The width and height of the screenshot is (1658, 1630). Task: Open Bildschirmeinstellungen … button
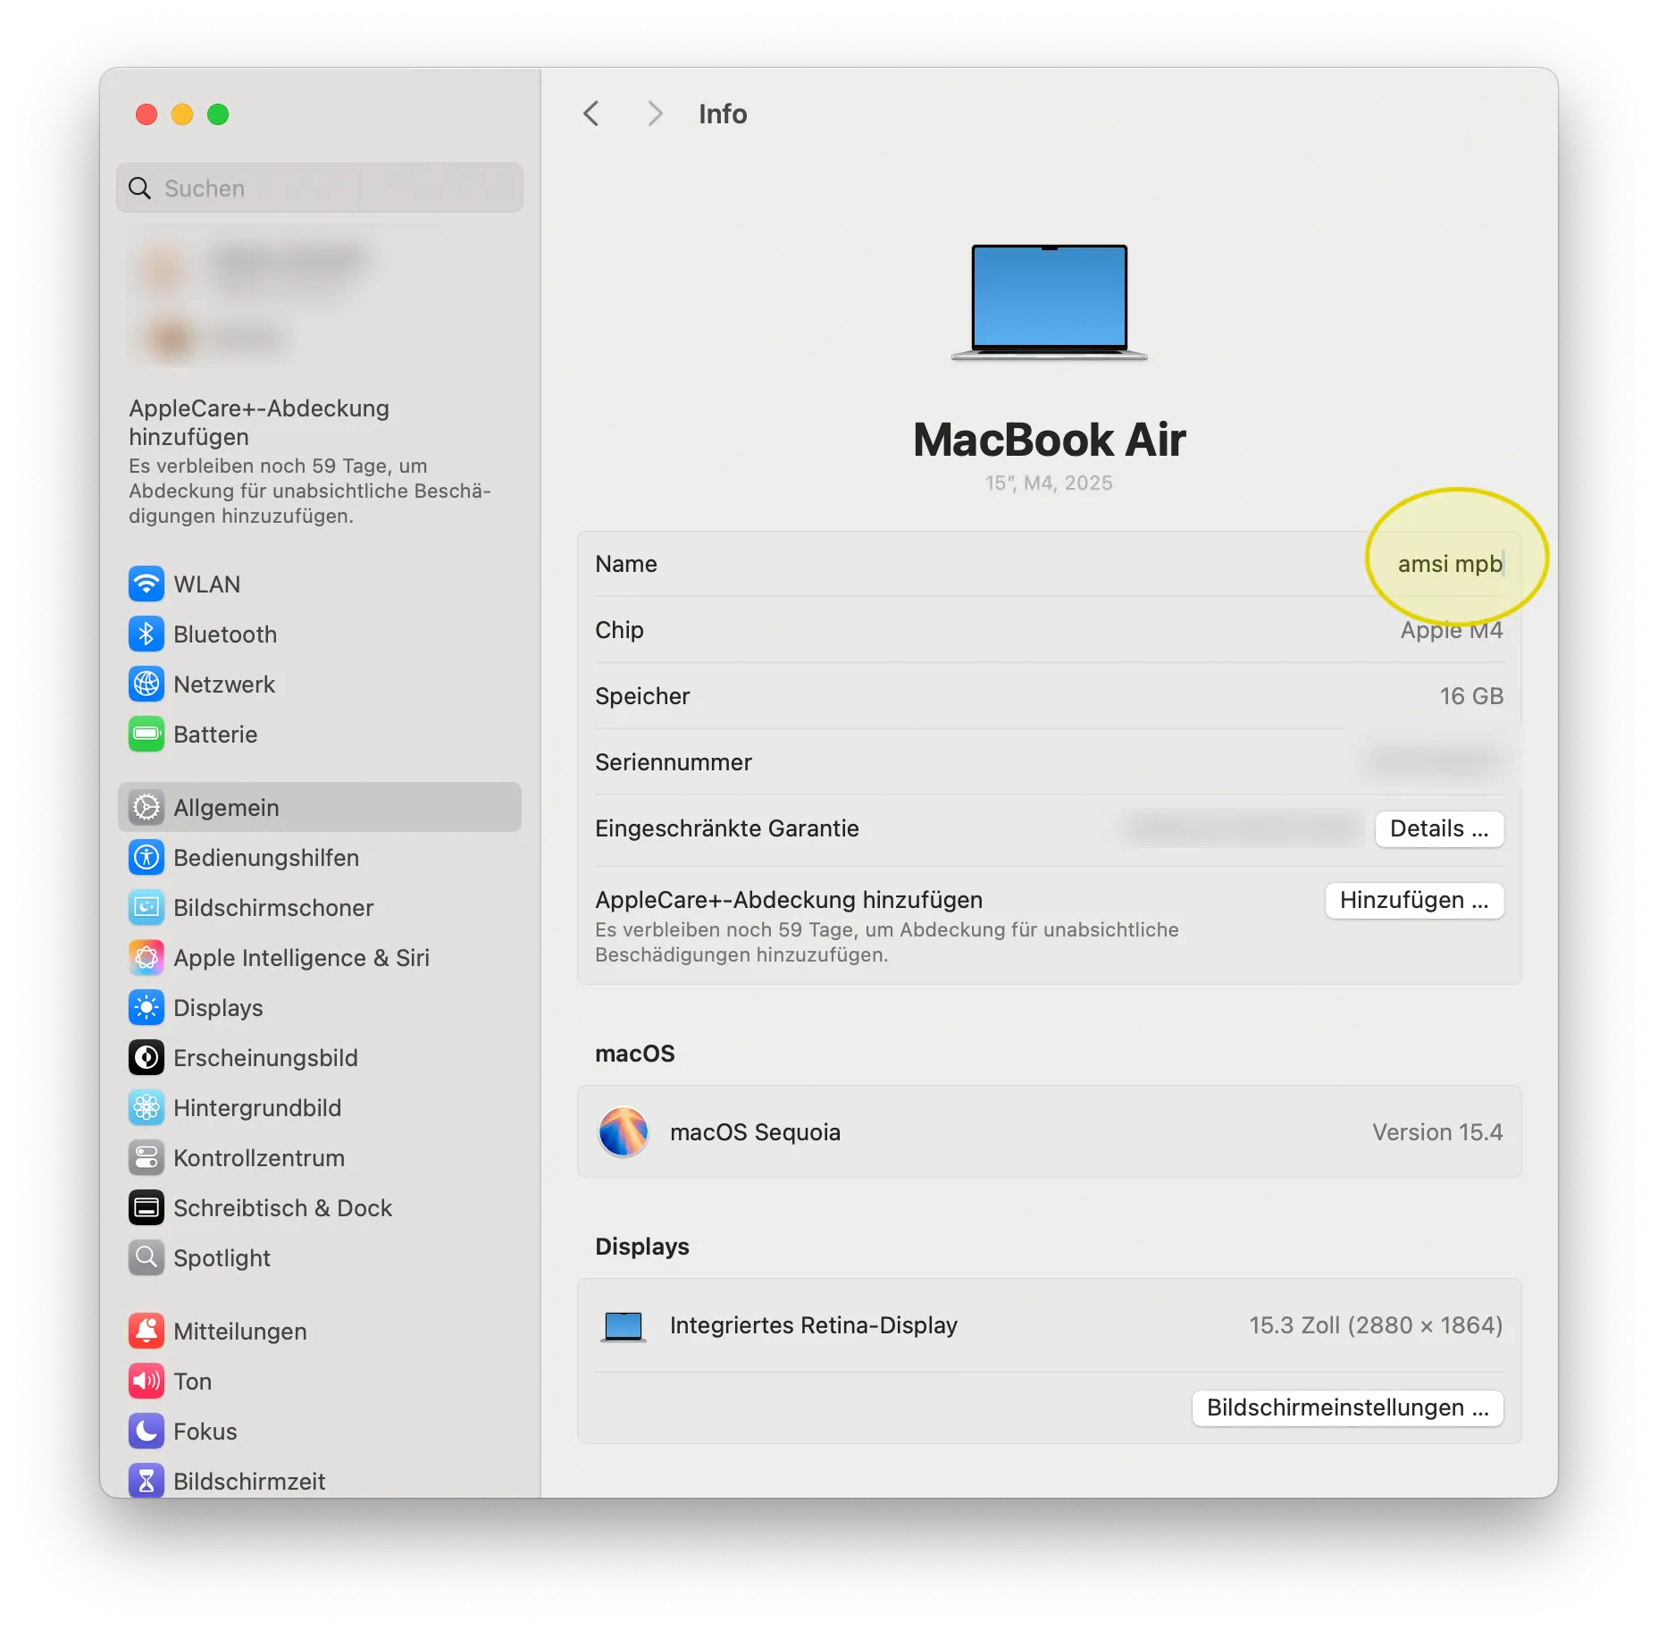tap(1347, 1407)
